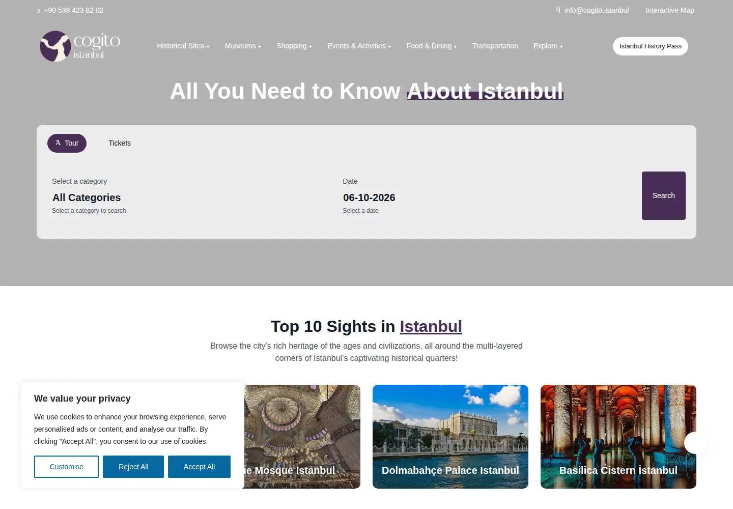Click the "All You Need to Know" headline
The image size is (733, 509).
(x=285, y=91)
